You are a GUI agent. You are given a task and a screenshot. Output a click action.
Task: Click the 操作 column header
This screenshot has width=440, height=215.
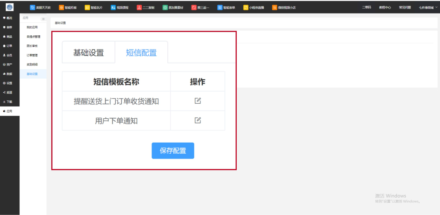pos(198,81)
